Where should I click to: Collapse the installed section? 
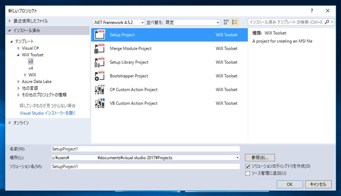tap(10, 31)
